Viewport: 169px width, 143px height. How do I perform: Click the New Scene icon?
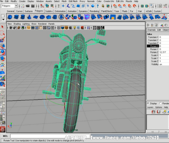point(23,6)
